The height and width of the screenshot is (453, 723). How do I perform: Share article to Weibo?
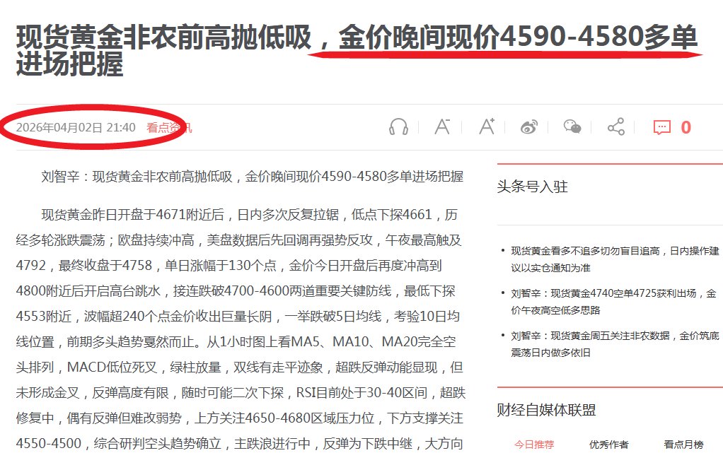(529, 127)
